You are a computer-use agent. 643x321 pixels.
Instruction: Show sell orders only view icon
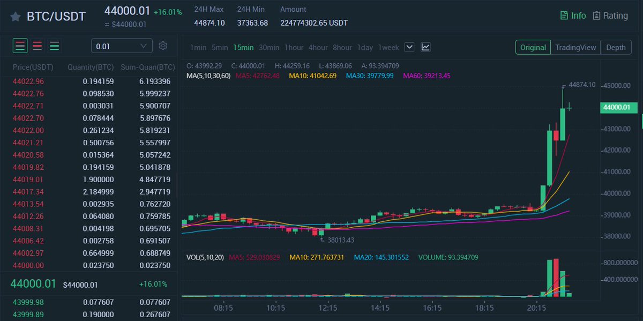pyautogui.click(x=38, y=46)
